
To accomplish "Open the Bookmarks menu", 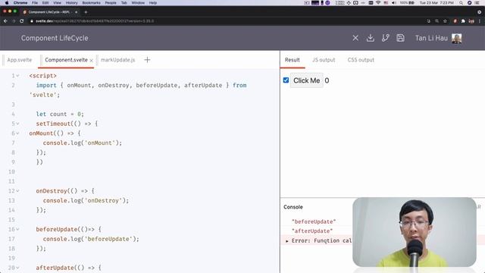I will pos(91,3).
